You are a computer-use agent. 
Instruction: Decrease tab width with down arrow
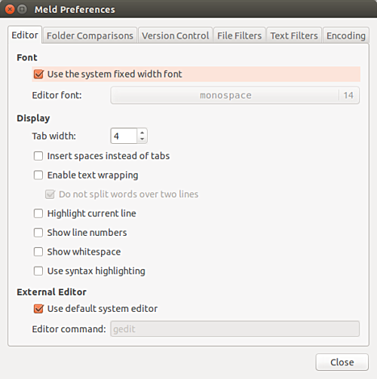(x=143, y=139)
